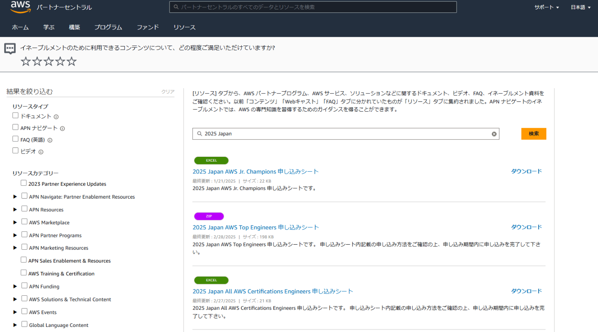Expand the AWS Marketplace tree
The height and width of the screenshot is (332, 598).
pos(15,222)
